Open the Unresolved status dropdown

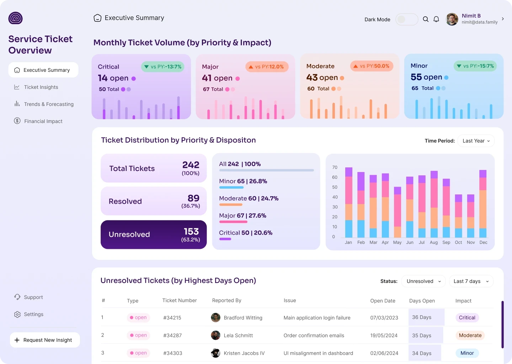tap(423, 281)
